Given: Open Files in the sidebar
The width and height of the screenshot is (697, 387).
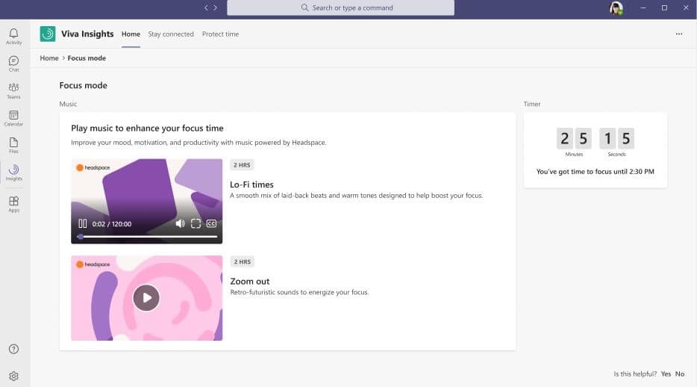Looking at the screenshot, I should click(x=13, y=146).
